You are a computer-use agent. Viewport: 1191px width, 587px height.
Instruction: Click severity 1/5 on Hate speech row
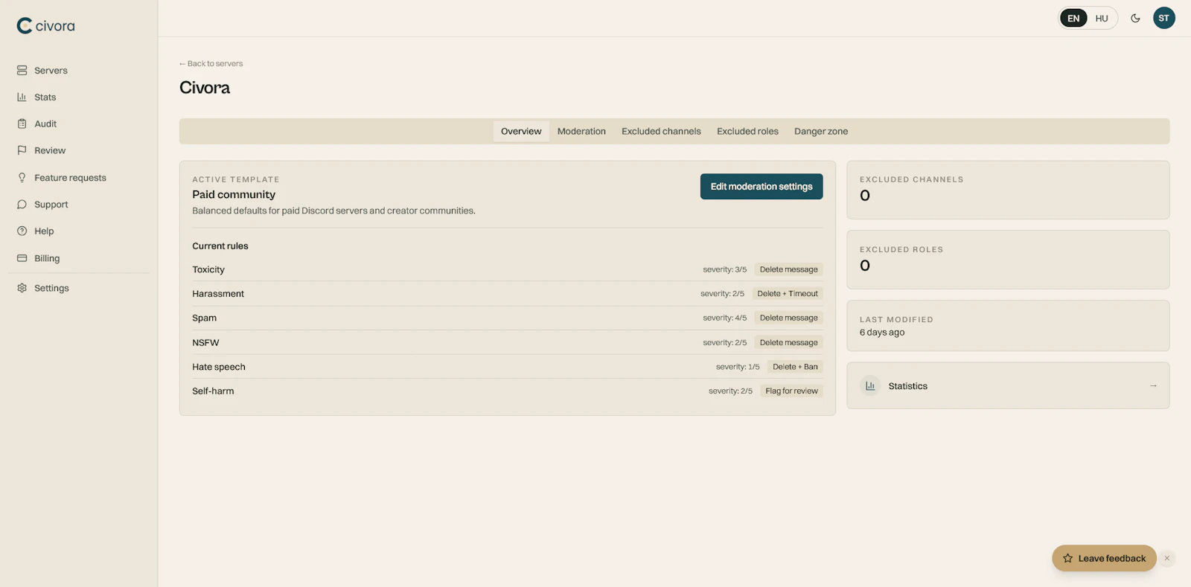point(738,367)
